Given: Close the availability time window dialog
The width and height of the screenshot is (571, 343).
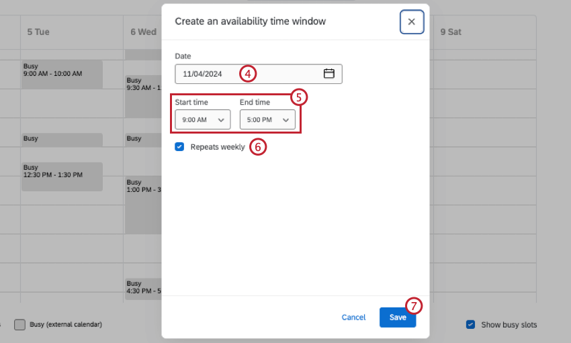Looking at the screenshot, I should point(411,21).
